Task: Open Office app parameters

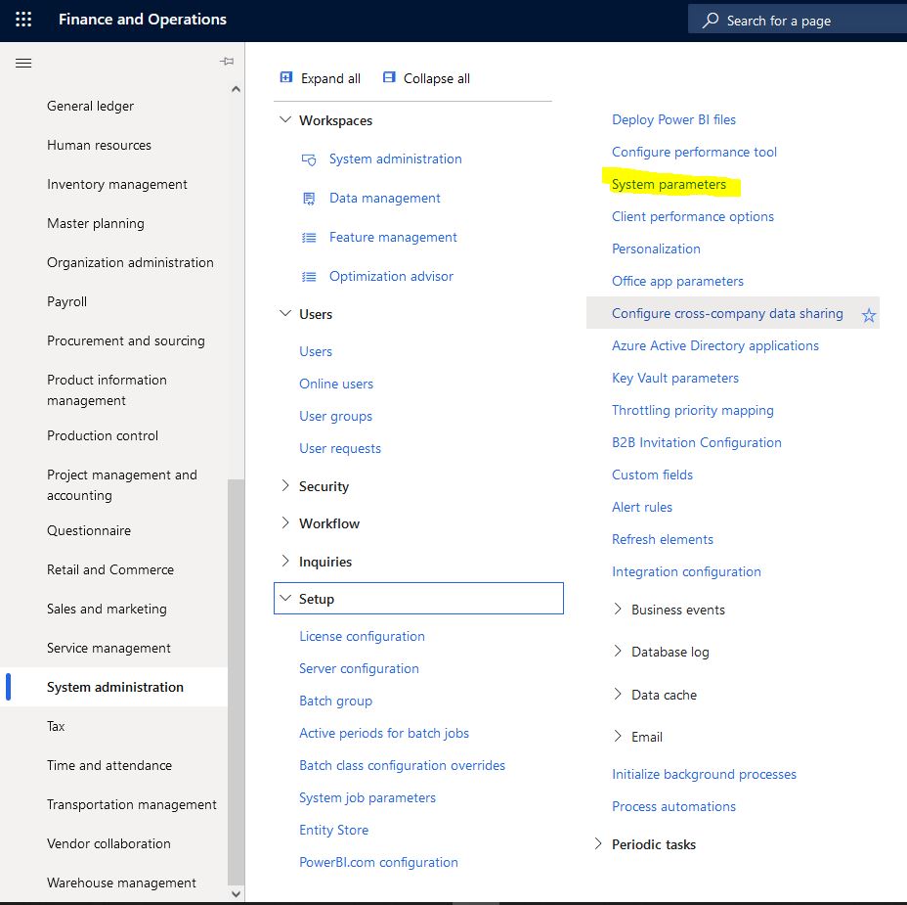Action: tap(677, 282)
